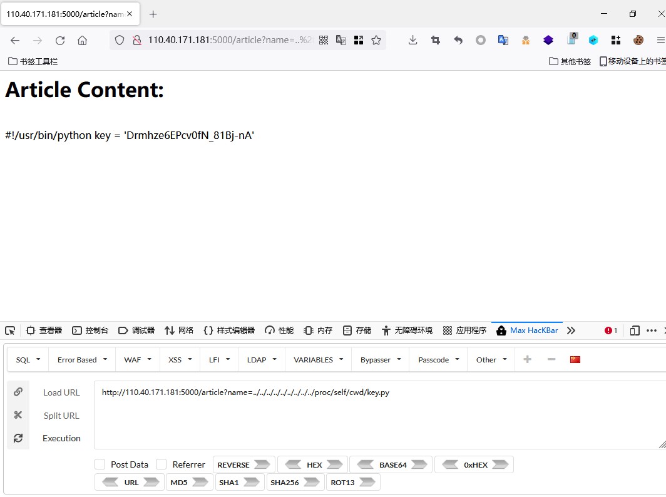The width and height of the screenshot is (666, 497).
Task: Switch to the Console (控制台) tab
Action: coord(90,330)
